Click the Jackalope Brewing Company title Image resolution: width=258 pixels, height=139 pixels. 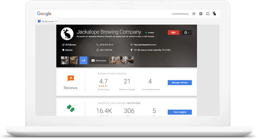tap(109, 32)
